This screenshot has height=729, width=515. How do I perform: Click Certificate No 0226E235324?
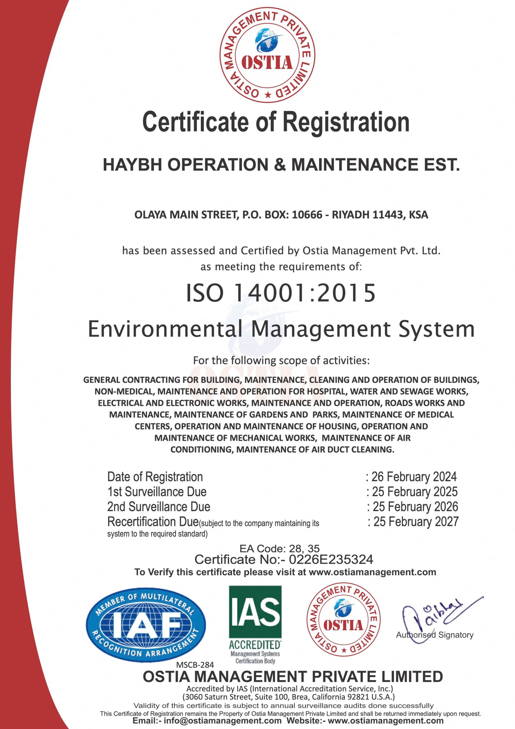(x=284, y=560)
